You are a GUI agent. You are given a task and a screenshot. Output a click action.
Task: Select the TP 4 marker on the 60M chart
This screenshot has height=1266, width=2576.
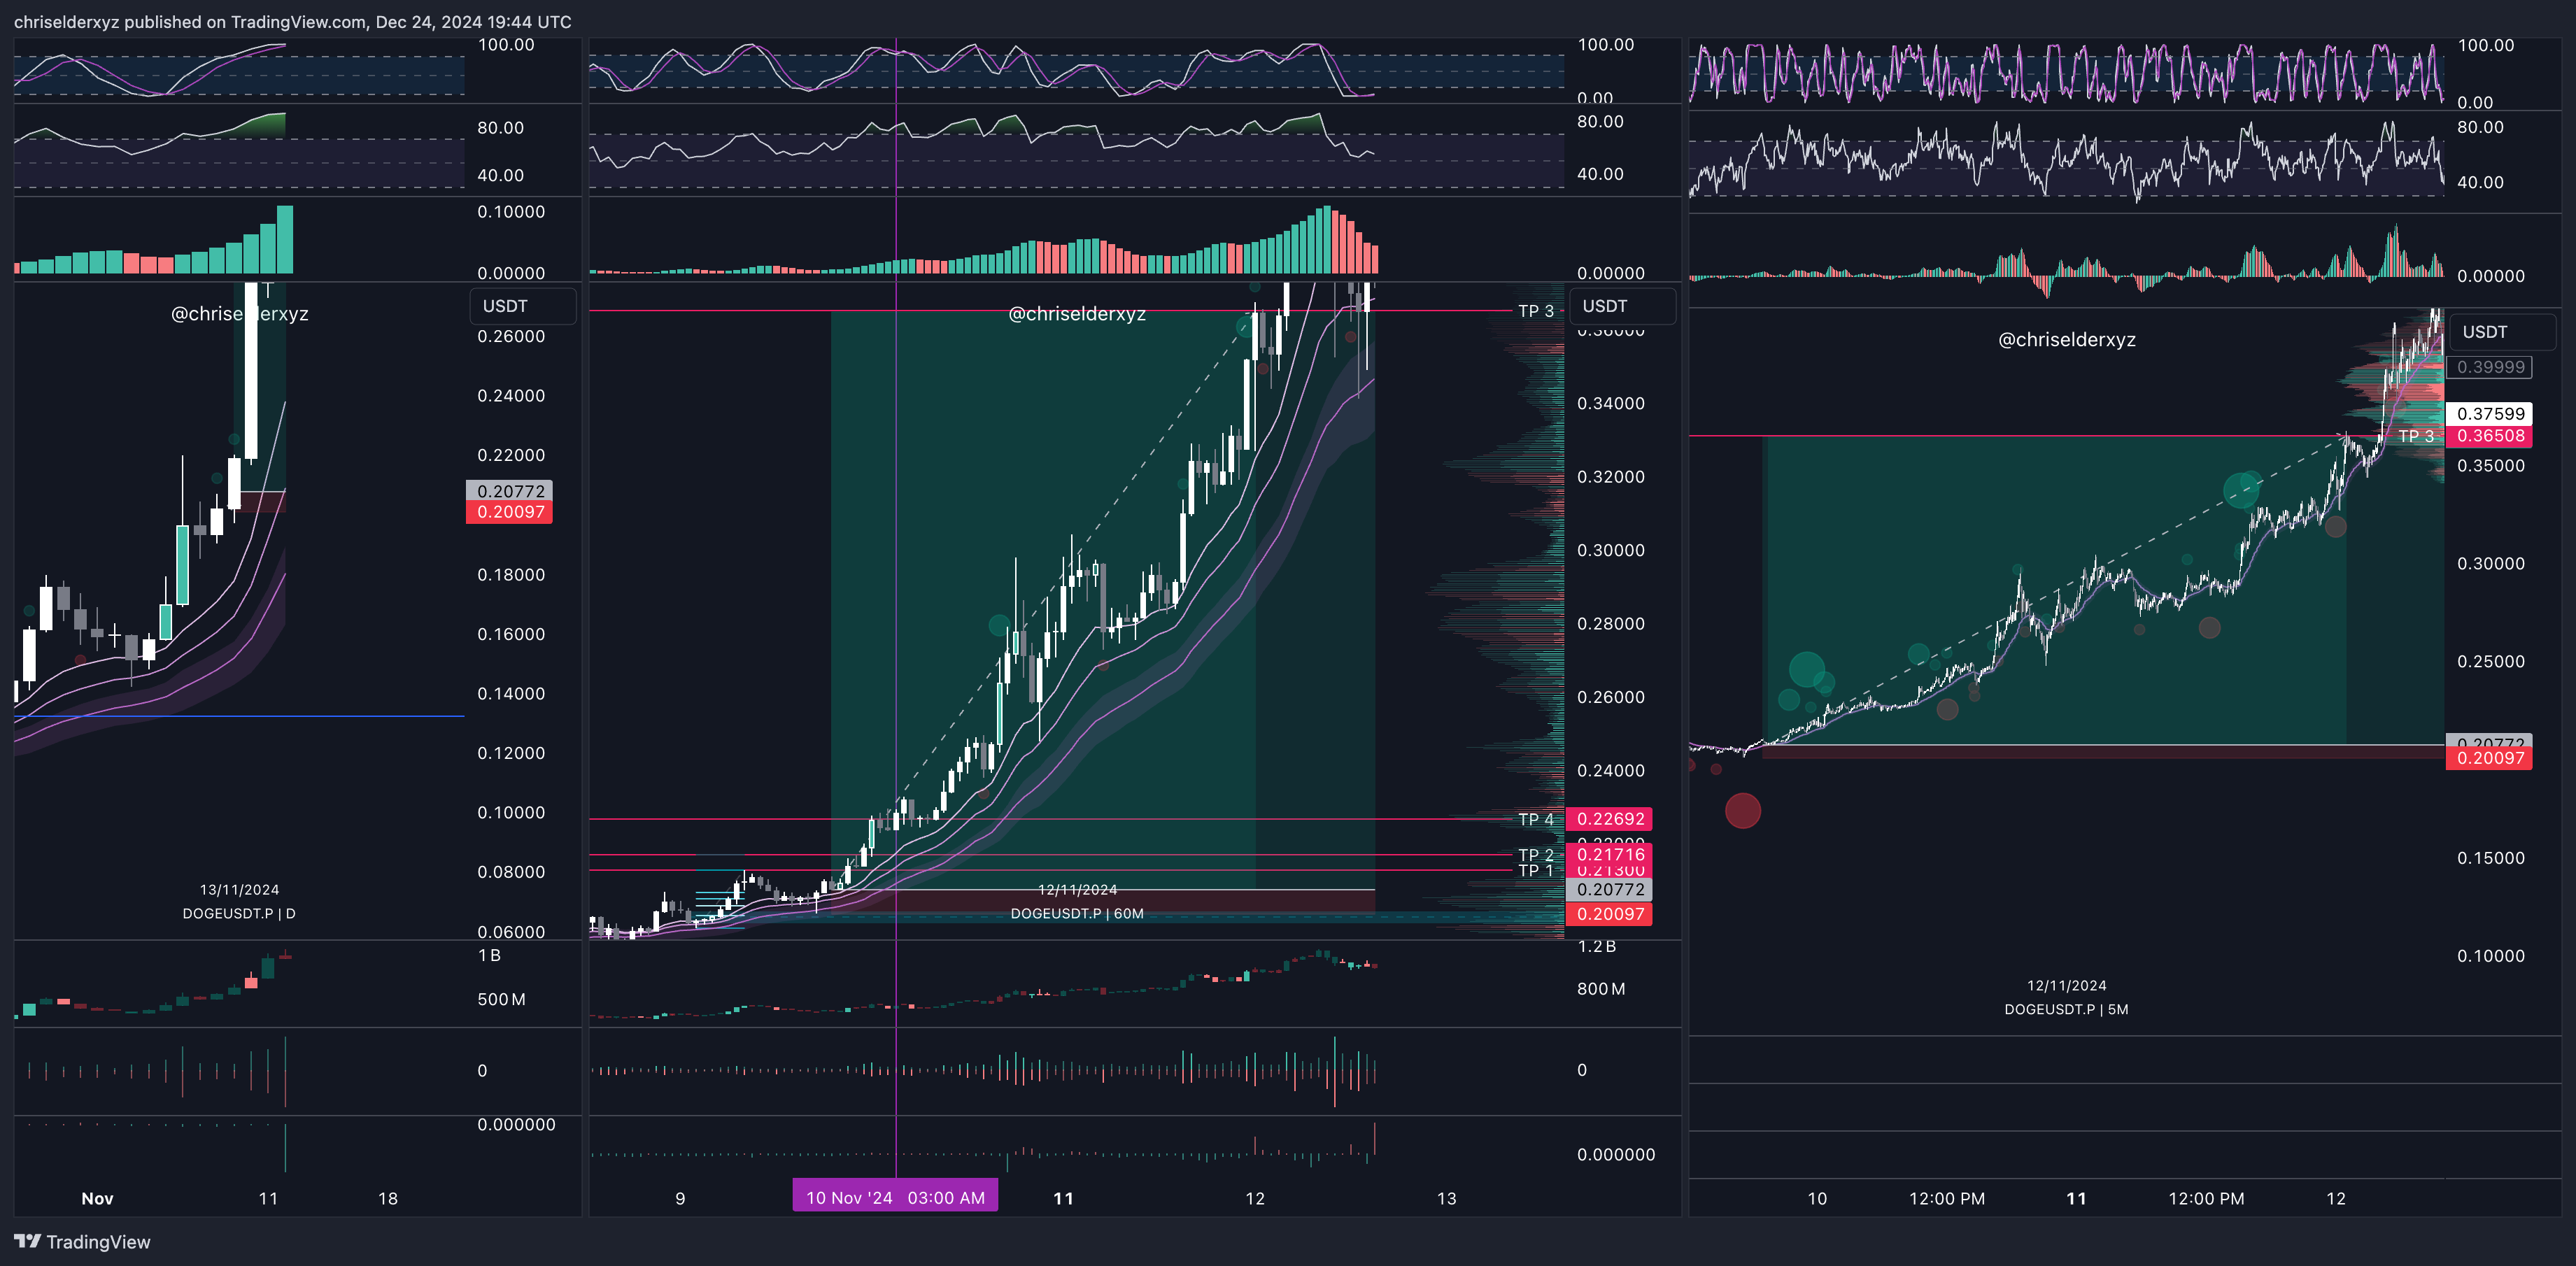click(1535, 819)
